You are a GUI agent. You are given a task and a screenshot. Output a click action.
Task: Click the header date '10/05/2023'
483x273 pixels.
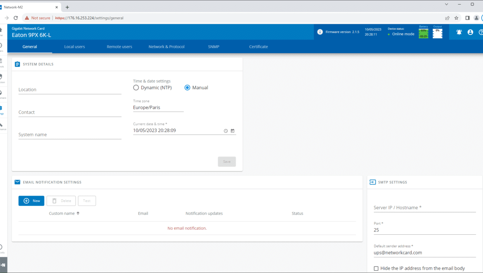click(373, 30)
